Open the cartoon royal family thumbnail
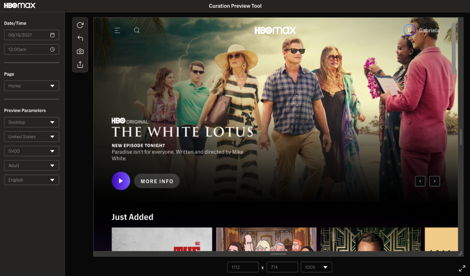 266,239
